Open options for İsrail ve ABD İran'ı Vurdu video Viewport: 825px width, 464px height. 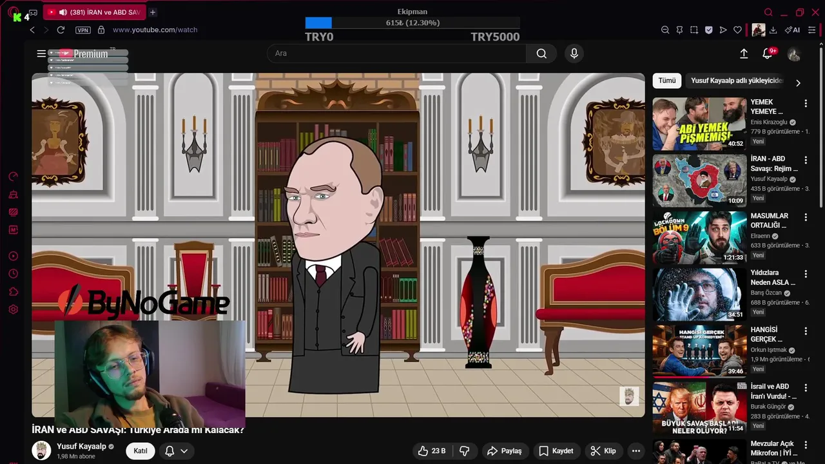(x=806, y=388)
